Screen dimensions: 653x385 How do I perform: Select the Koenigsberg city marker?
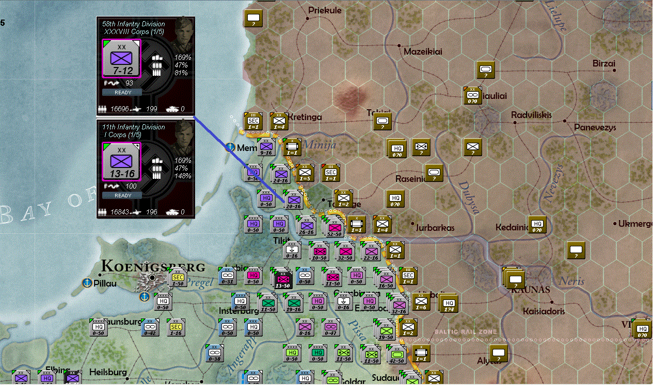coord(152,278)
